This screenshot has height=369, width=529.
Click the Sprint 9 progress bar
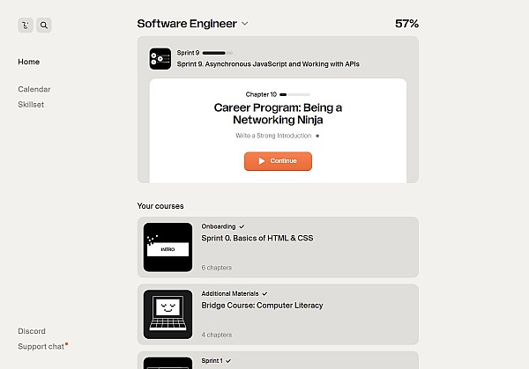pos(218,53)
